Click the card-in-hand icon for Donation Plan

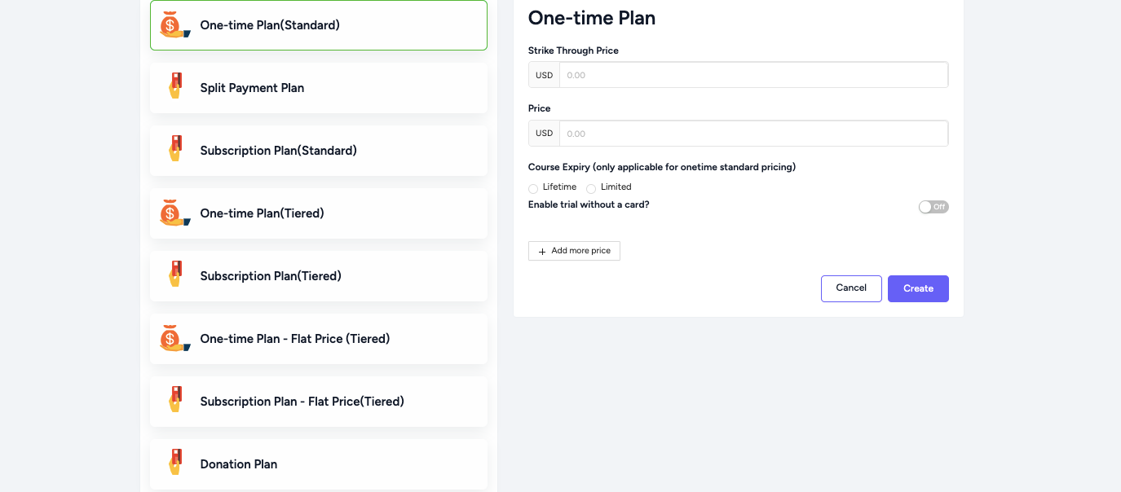coord(174,463)
